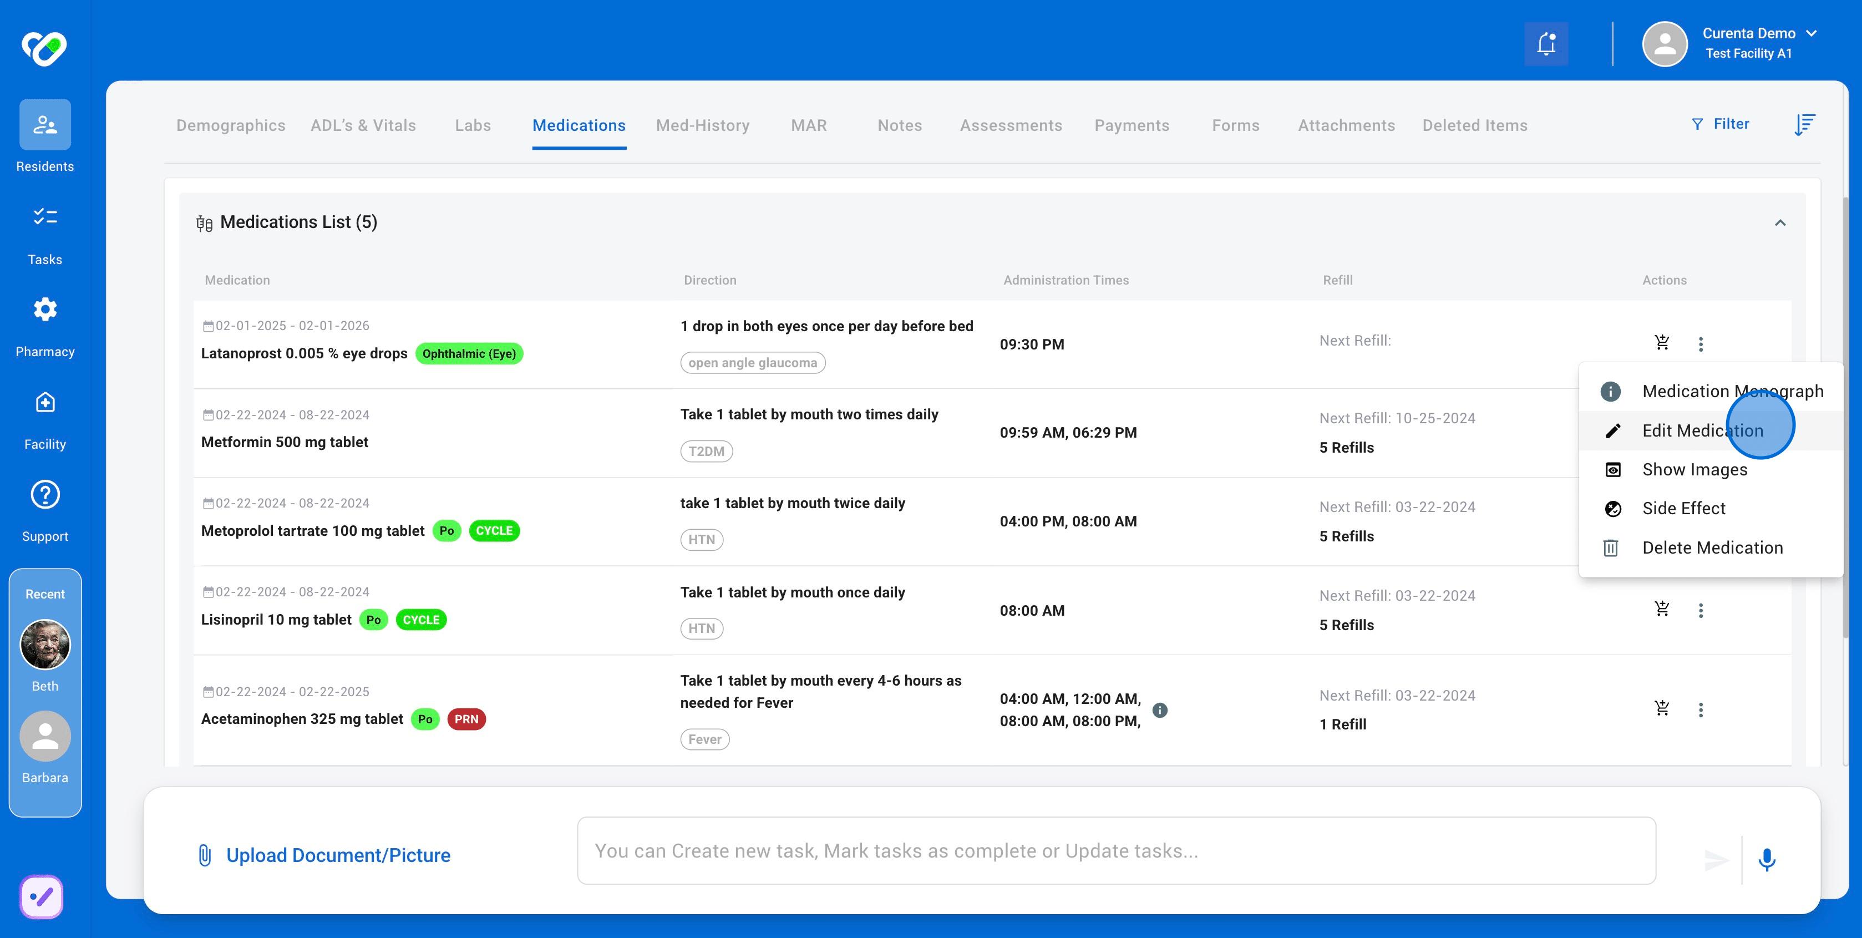Click the open angle glaucoma tag
1862x938 pixels.
pos(753,363)
